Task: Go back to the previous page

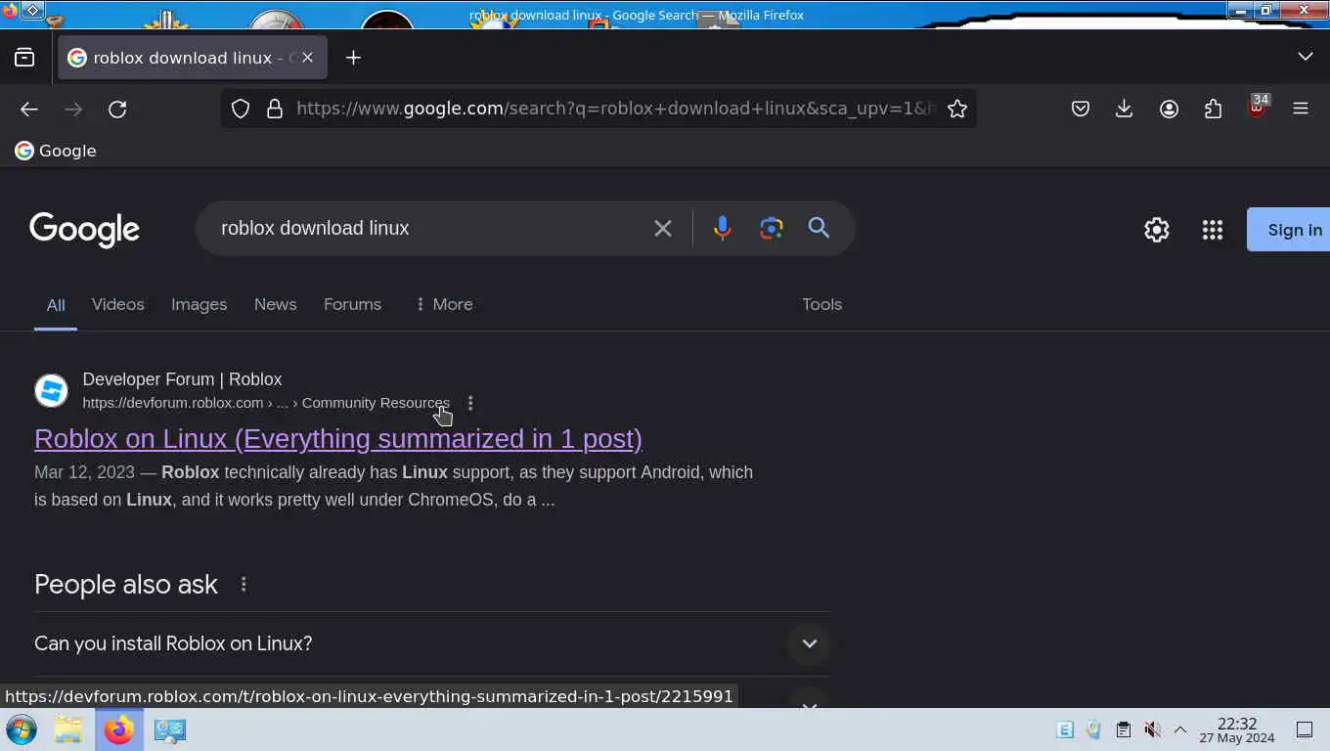Action: pyautogui.click(x=29, y=109)
